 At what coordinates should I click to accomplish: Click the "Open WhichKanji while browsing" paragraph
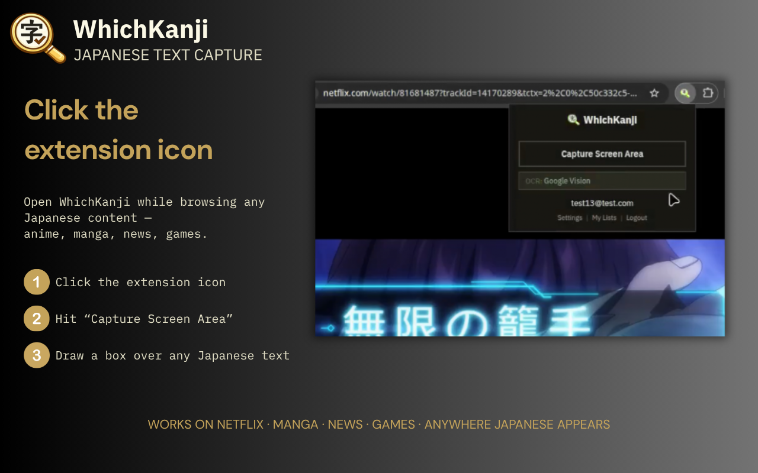pos(144,218)
